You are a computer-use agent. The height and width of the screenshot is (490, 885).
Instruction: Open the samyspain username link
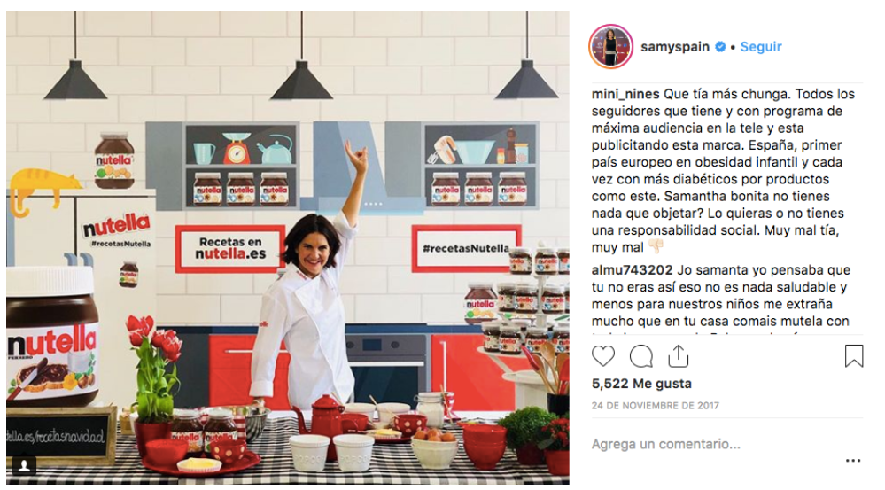coord(674,47)
